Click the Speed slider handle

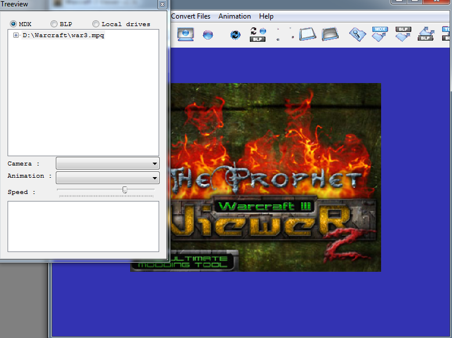click(x=125, y=189)
